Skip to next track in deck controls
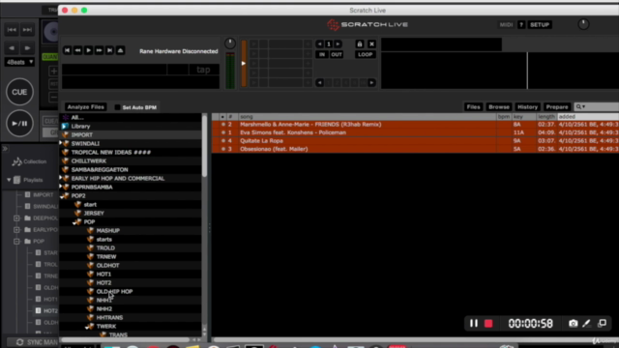 tap(109, 50)
